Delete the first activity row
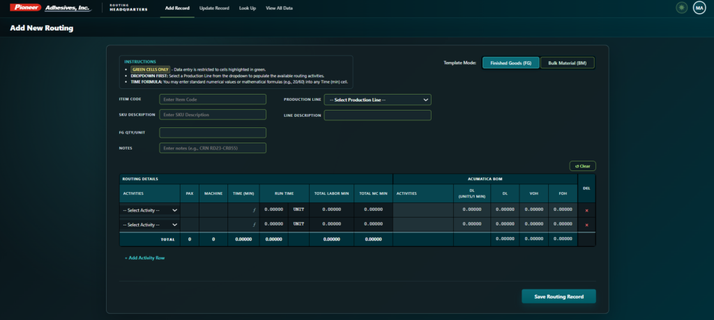The height and width of the screenshot is (320, 714). [586, 211]
